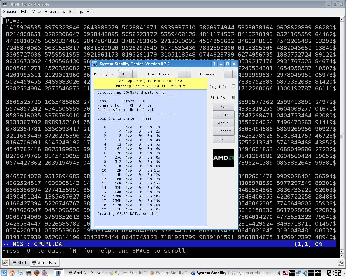Screen dimensions: 346x277
Task: Open the System Stability Tester title bar icon menu
Action: [95, 64]
